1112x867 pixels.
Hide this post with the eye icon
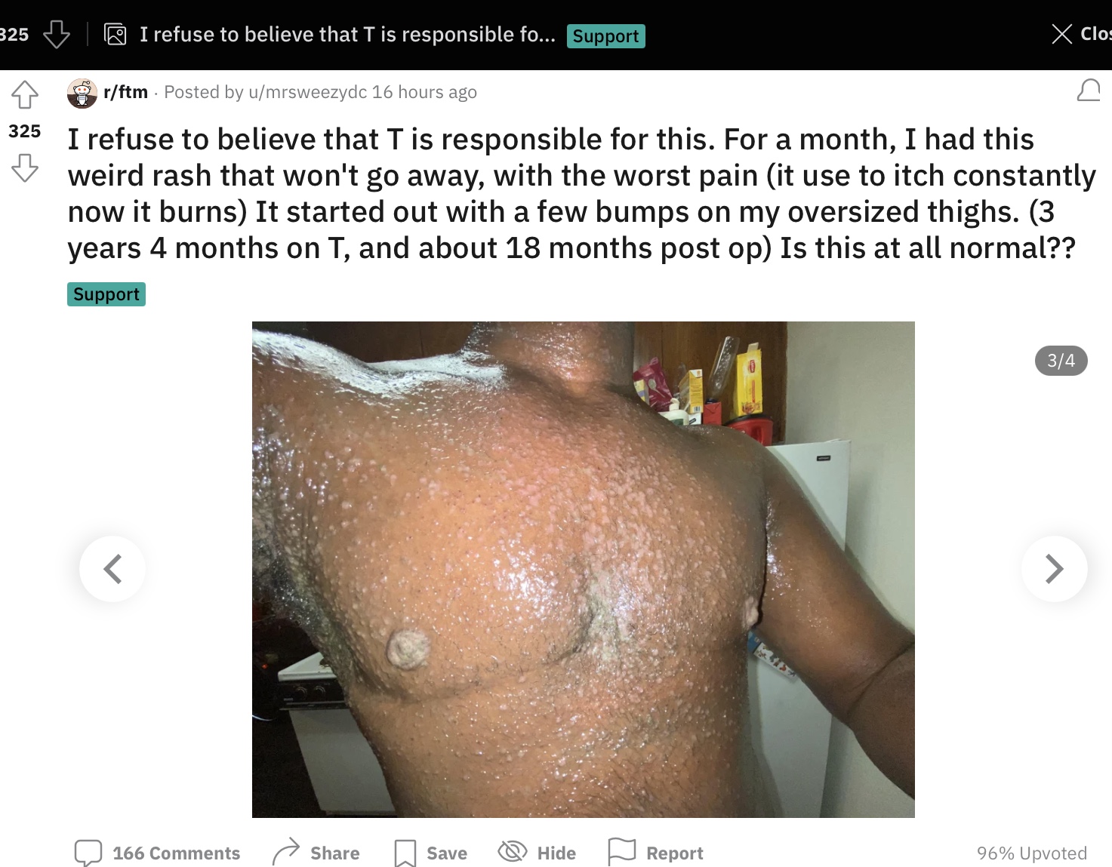(x=537, y=853)
